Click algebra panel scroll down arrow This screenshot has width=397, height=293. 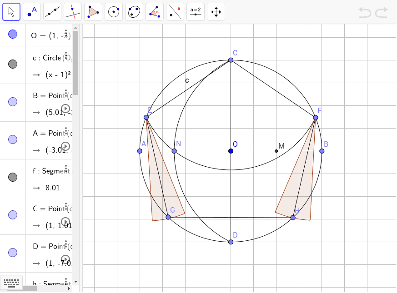coord(75,281)
